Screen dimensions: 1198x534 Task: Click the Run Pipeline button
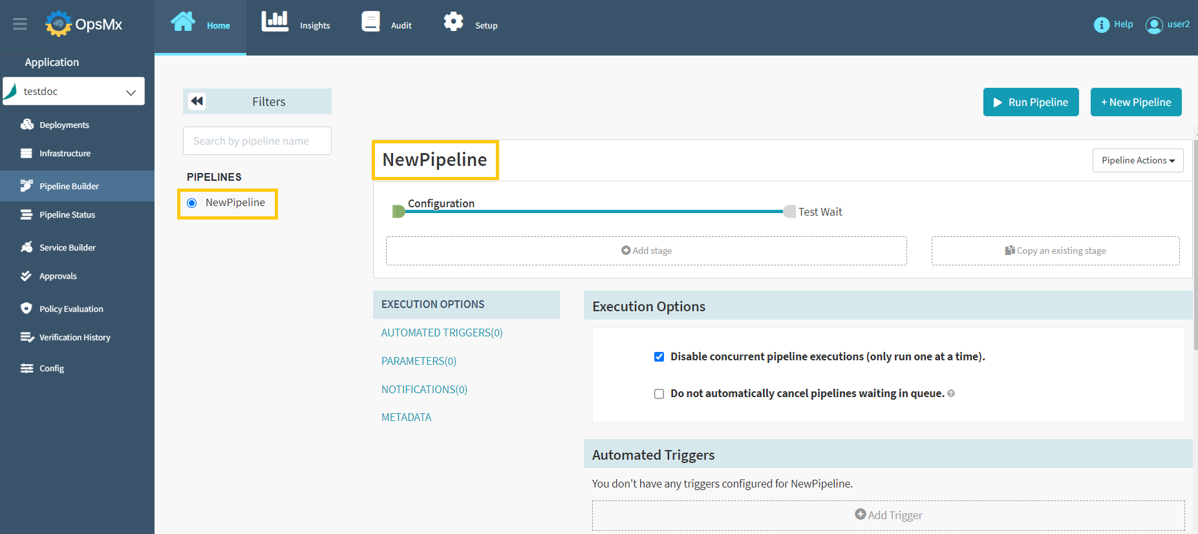(1031, 103)
